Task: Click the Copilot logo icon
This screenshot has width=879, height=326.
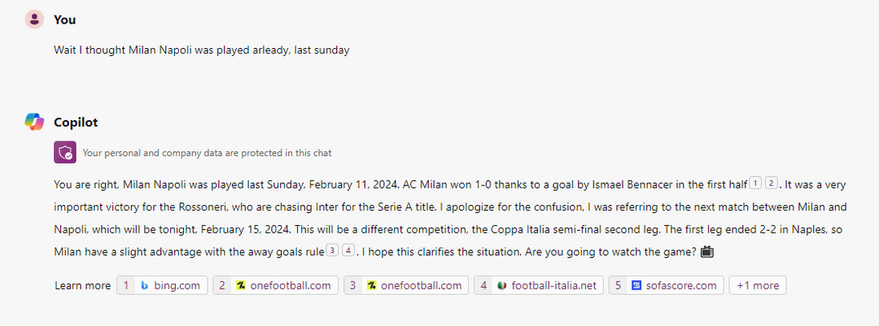Action: (34, 122)
